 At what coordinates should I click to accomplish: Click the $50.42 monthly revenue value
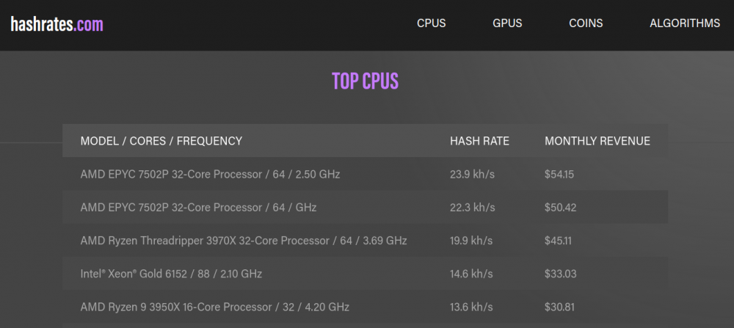click(x=561, y=208)
